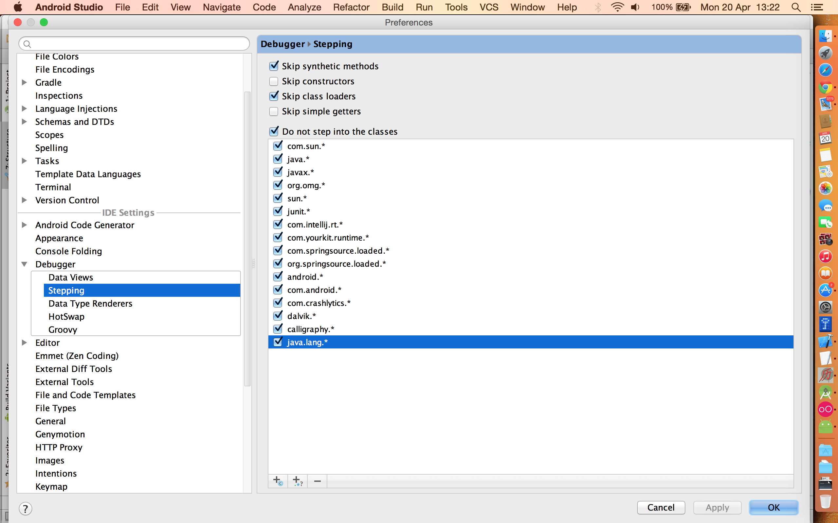This screenshot has width=838, height=523.
Task: Open Maps from the Dock
Action: (x=826, y=172)
